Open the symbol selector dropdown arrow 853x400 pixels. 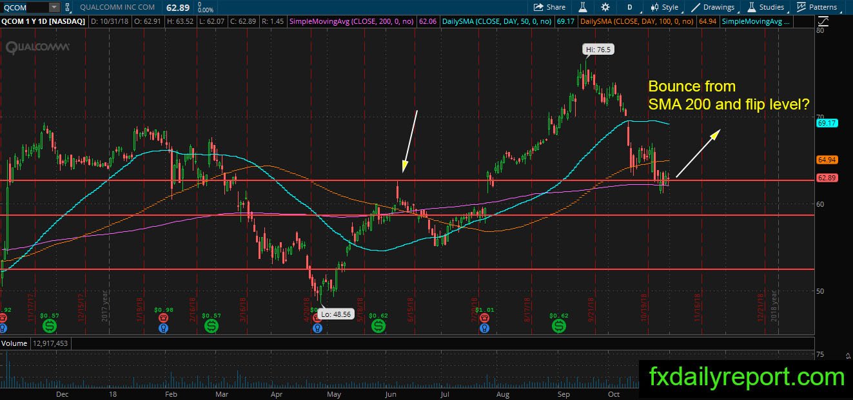click(x=54, y=8)
